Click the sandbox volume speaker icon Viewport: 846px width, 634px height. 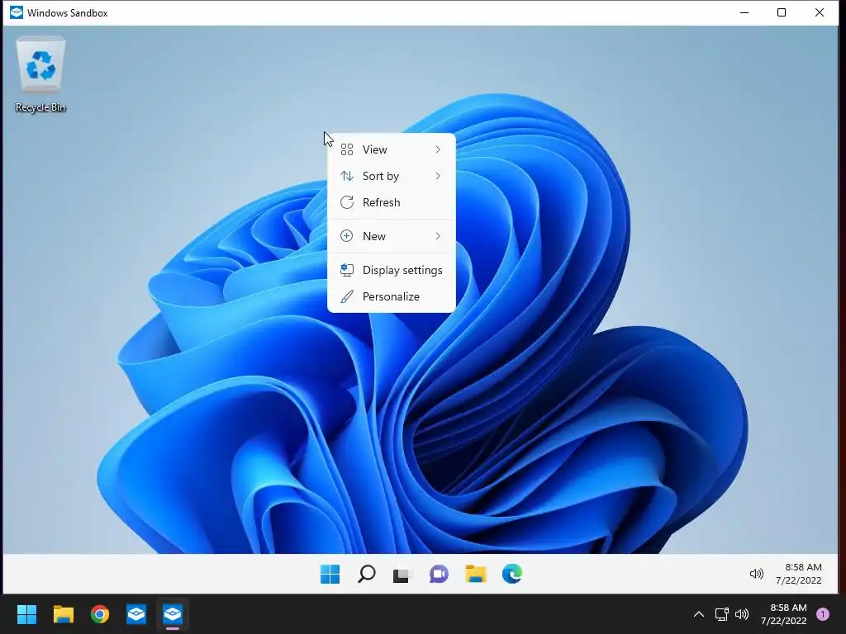point(757,575)
